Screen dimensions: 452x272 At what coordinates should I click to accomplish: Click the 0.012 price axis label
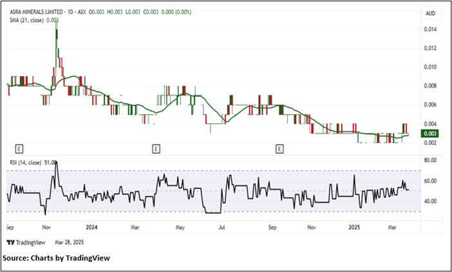point(430,48)
